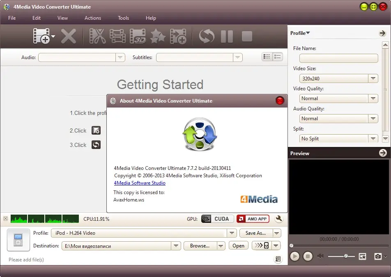391x277 pixels.
Task: Hide the CPU usage graph with X
Action: click(5, 219)
